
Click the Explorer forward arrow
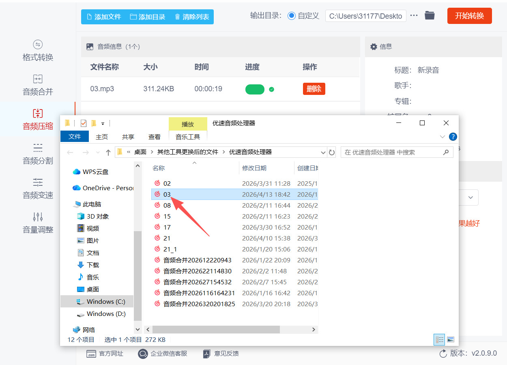point(85,152)
